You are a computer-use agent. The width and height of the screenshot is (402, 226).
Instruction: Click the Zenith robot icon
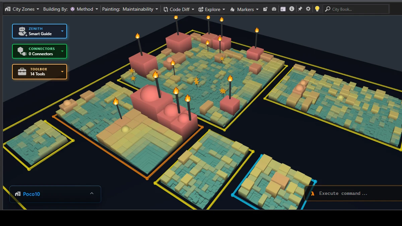pos(22,31)
